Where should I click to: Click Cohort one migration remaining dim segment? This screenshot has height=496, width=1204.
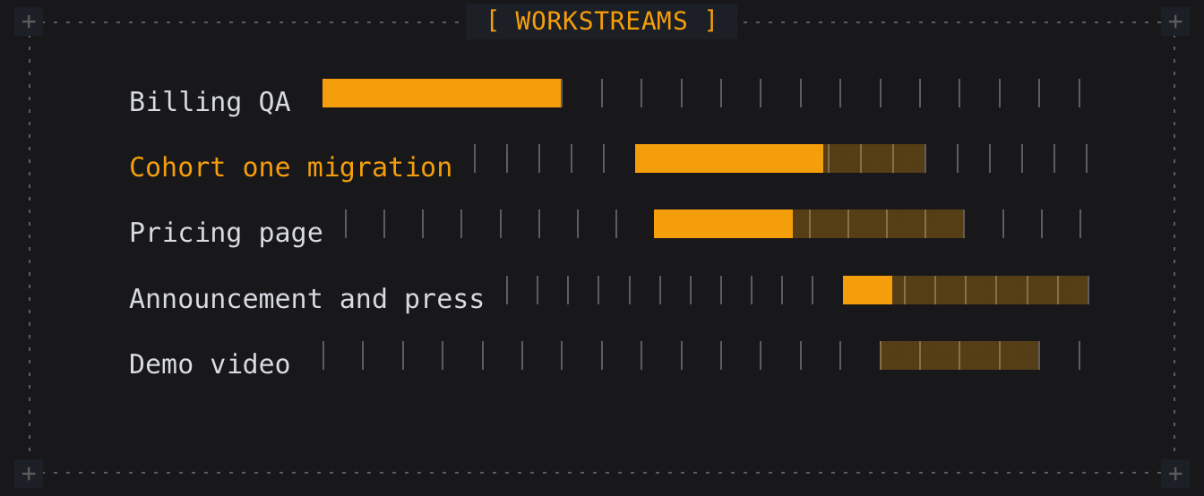(874, 158)
